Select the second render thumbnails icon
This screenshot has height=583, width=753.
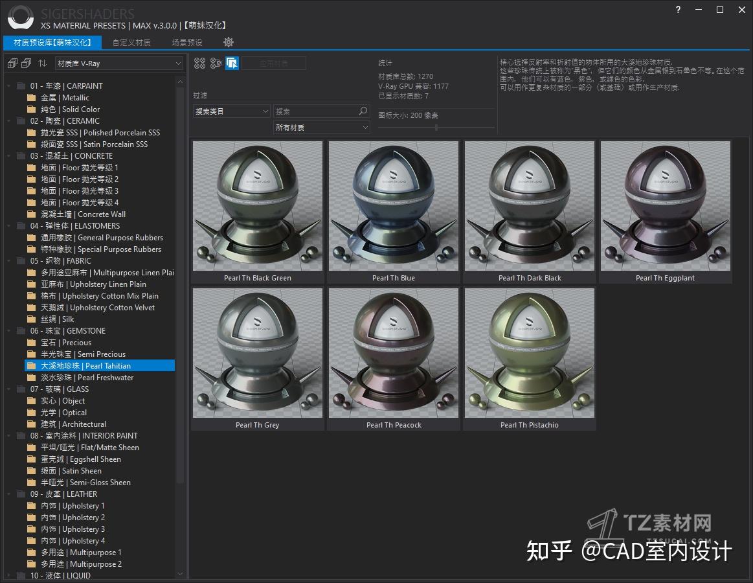(x=215, y=63)
